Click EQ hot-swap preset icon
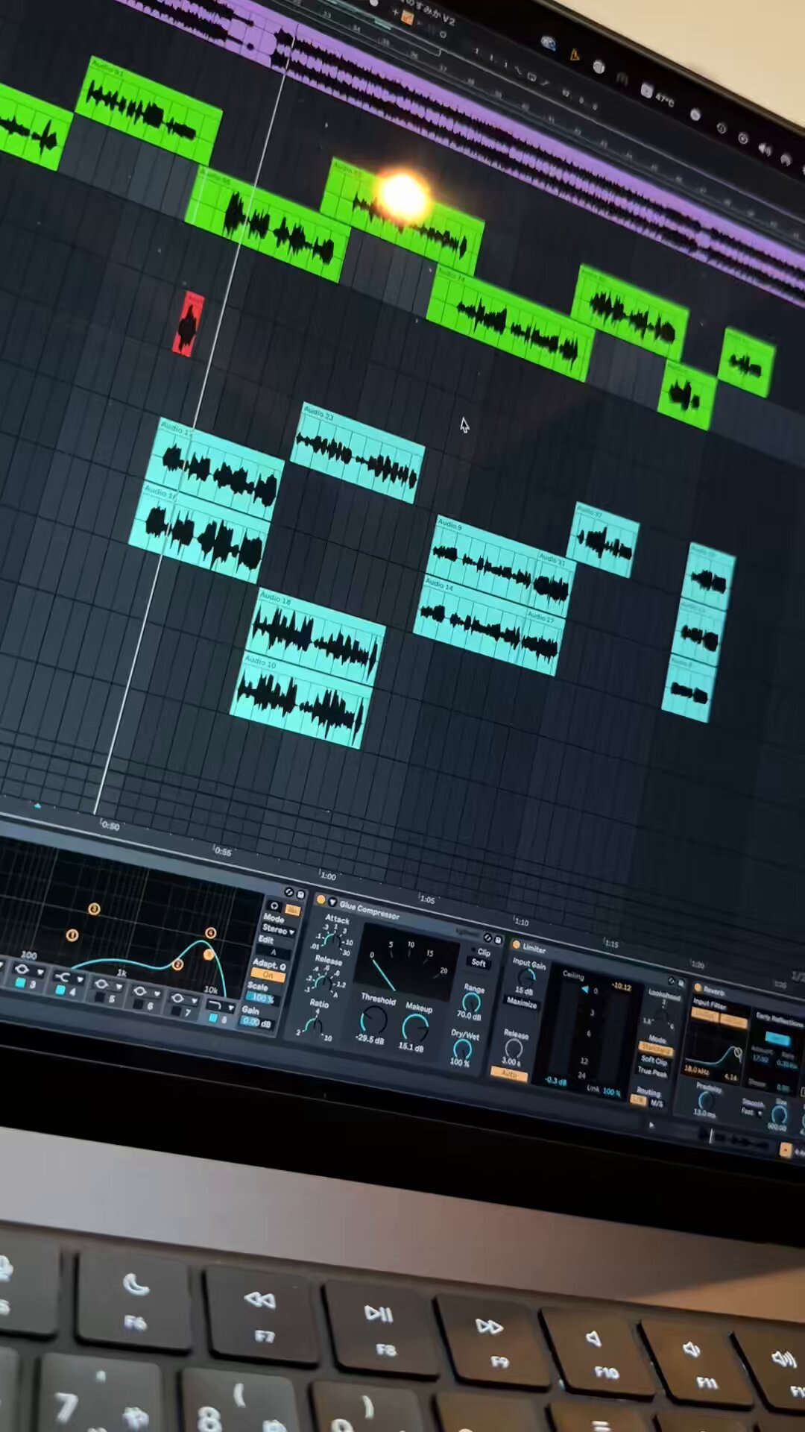The height and width of the screenshot is (1432, 805). [289, 892]
